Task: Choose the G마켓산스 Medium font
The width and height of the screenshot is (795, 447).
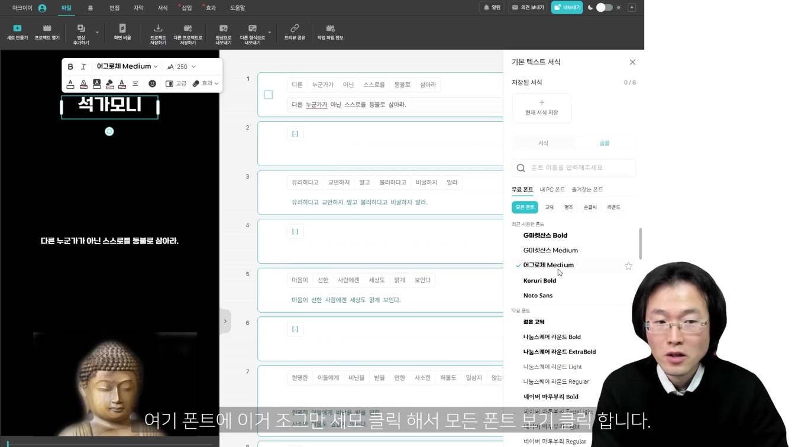Action: [550, 250]
